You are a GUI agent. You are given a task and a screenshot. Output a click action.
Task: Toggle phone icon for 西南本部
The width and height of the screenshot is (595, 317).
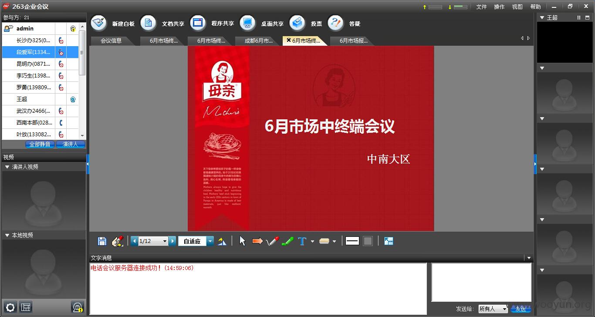tap(61, 123)
